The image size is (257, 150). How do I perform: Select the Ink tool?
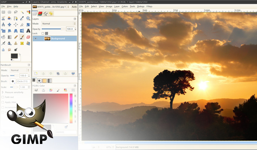click(10, 43)
